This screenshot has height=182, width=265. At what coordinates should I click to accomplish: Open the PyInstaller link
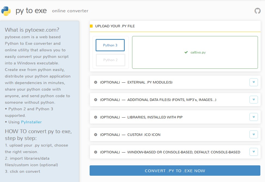tap(31, 122)
